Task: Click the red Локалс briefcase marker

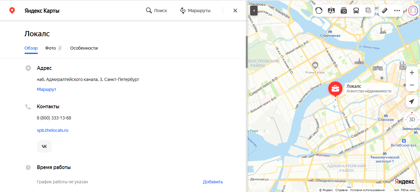Action: click(x=335, y=89)
